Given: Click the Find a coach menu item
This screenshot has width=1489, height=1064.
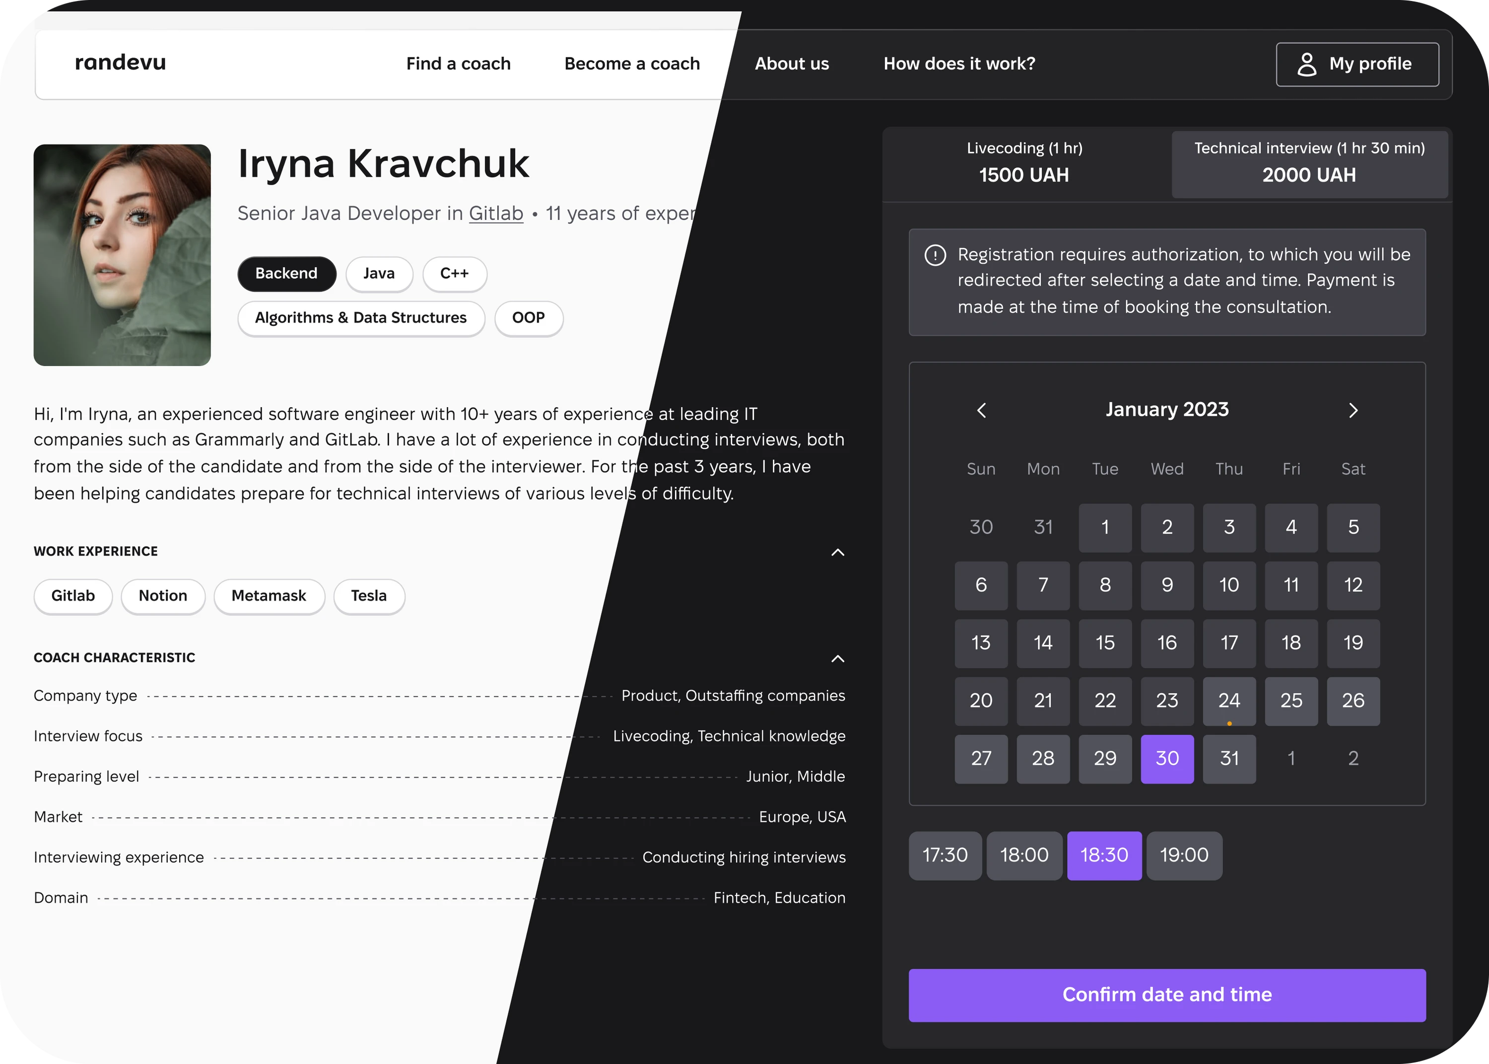Looking at the screenshot, I should point(457,65).
